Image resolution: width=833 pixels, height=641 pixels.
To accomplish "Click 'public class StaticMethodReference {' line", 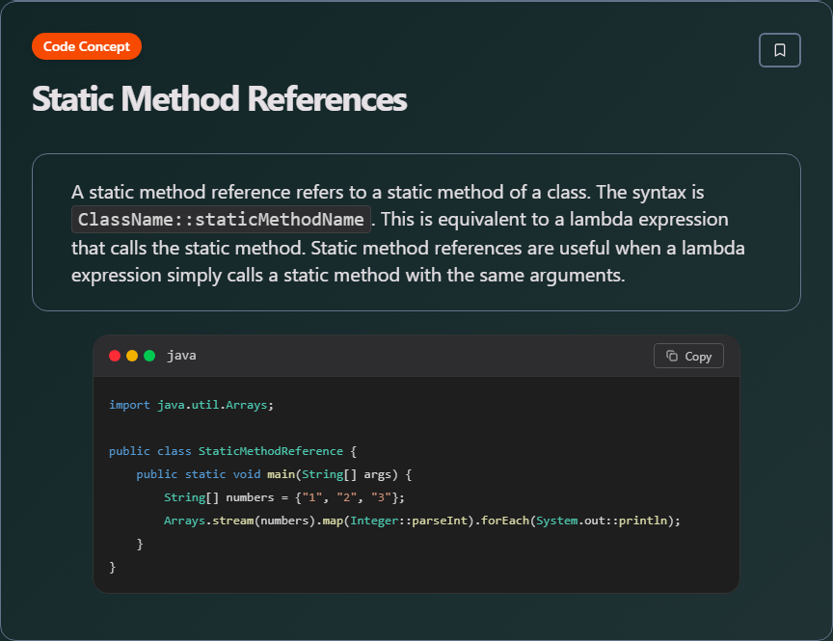I will 232,451.
